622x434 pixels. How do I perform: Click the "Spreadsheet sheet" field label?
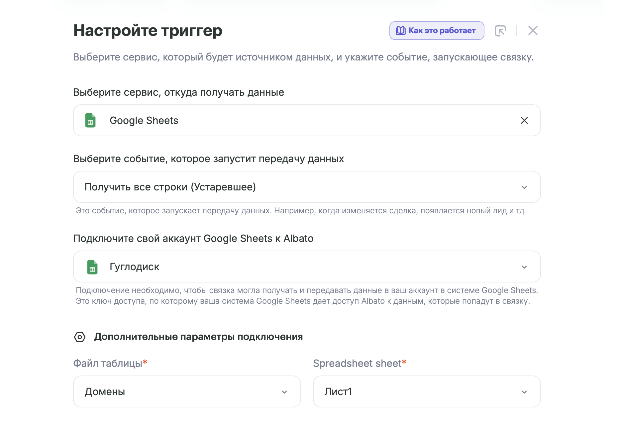(x=357, y=364)
